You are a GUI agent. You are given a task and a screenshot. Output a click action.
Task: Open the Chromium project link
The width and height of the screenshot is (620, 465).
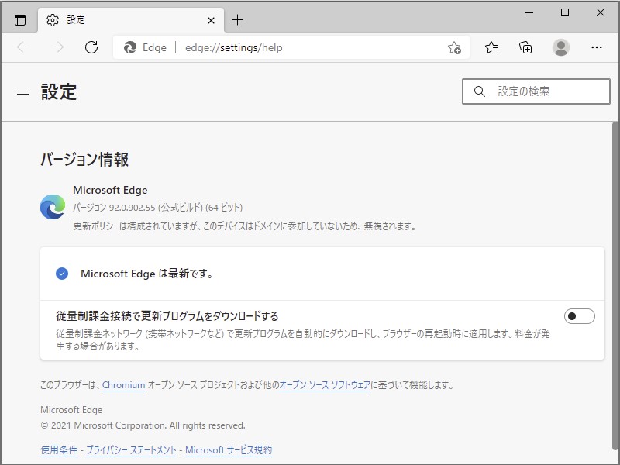(124, 385)
